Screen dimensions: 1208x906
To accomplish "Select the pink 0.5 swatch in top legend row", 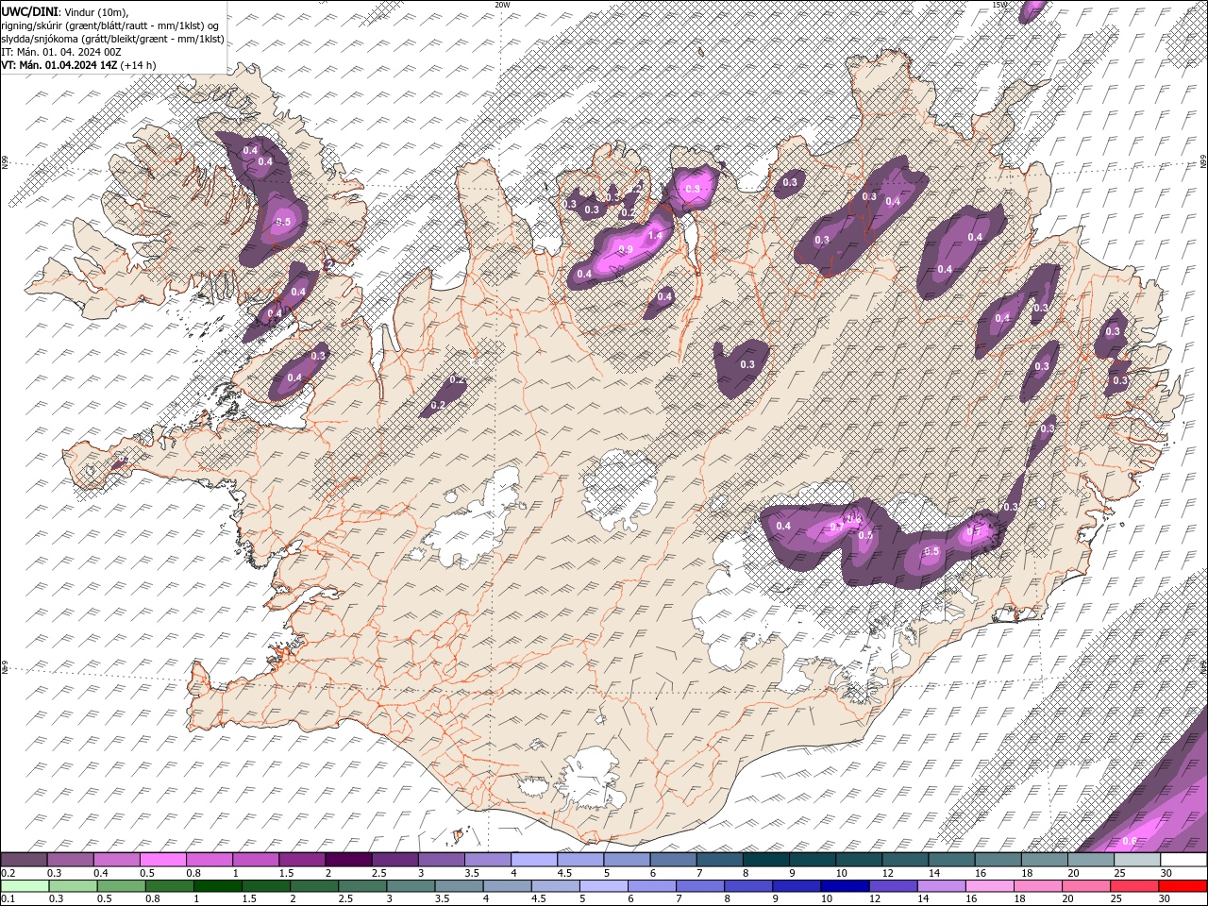I will tap(162, 860).
